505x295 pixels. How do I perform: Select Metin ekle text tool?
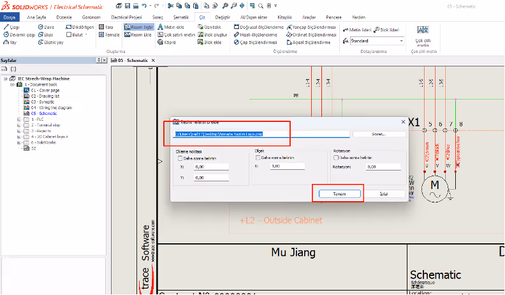(171, 27)
